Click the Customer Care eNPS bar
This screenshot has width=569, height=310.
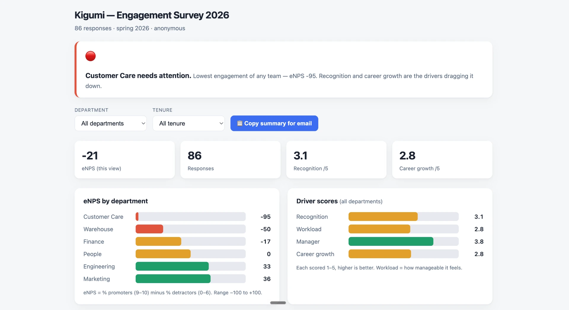[x=191, y=217]
